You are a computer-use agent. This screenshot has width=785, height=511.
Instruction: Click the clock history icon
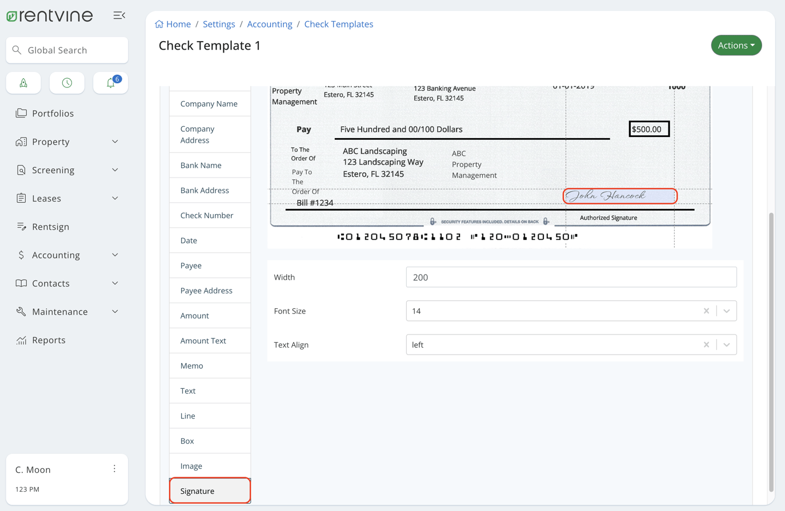click(x=67, y=83)
